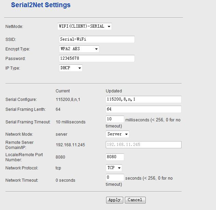Click the Current column header
The height and width of the screenshot is (210, 216).
pos(62,91)
